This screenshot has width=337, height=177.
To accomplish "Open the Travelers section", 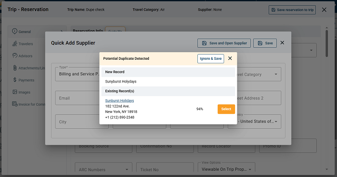I will click(x=26, y=44).
